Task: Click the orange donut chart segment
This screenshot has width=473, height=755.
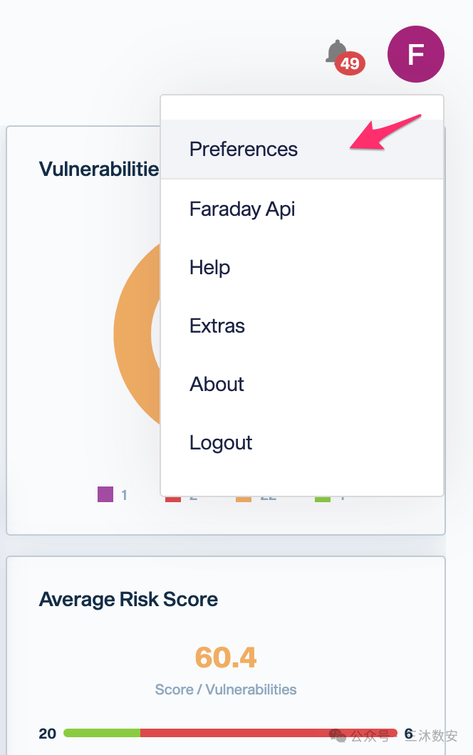Action: (134, 335)
